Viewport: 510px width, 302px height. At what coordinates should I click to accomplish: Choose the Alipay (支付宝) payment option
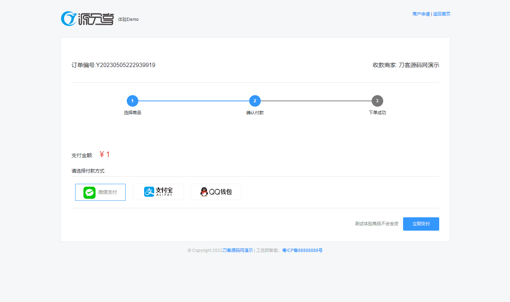pyautogui.click(x=158, y=192)
